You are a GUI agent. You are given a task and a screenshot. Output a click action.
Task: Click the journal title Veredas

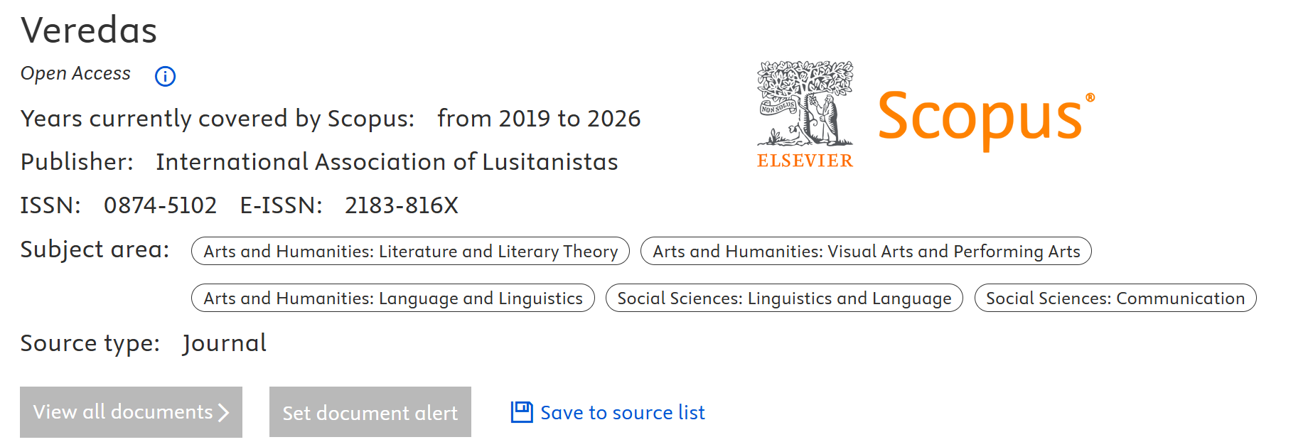click(x=90, y=30)
